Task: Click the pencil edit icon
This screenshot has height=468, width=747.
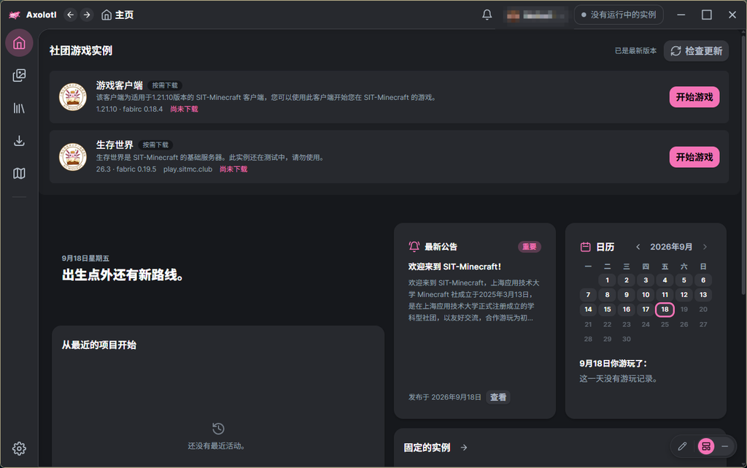Action: point(682,447)
